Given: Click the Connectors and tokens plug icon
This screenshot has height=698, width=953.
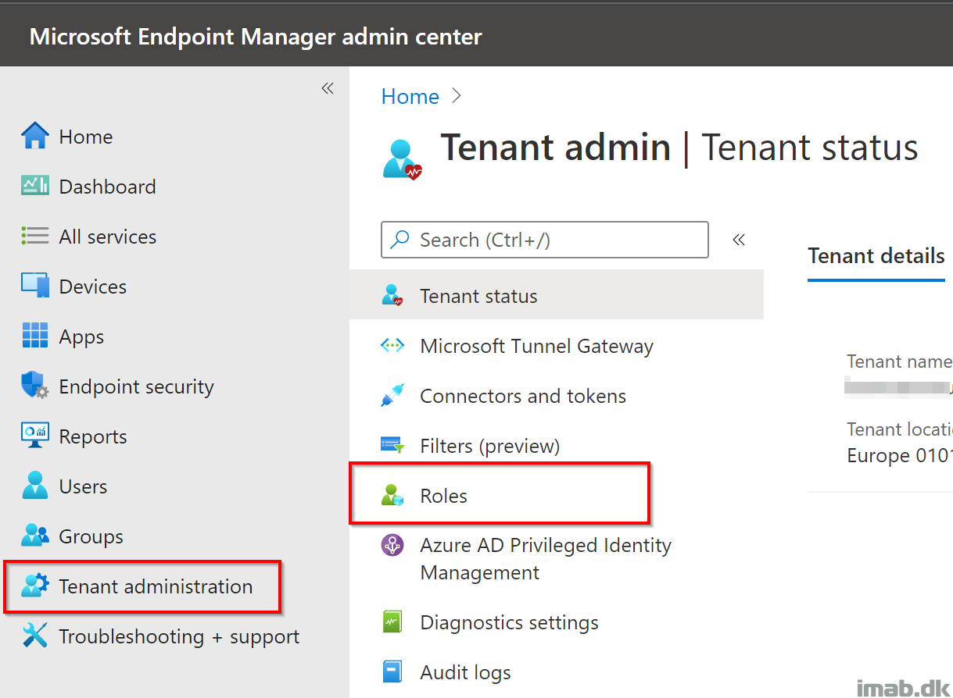Looking at the screenshot, I should pos(392,396).
